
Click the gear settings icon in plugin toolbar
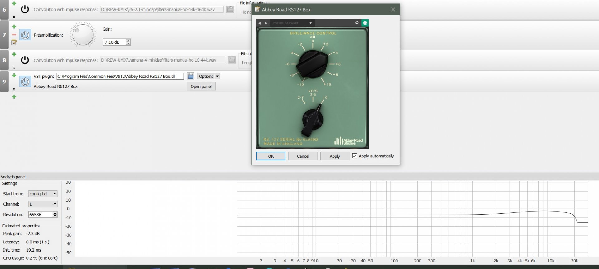tap(357, 23)
